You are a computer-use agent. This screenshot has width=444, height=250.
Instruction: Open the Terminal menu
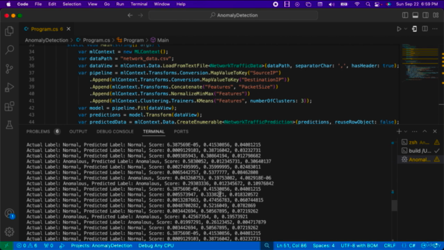point(139,4)
